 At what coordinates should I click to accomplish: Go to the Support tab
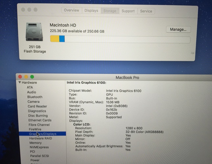[x=128, y=11]
